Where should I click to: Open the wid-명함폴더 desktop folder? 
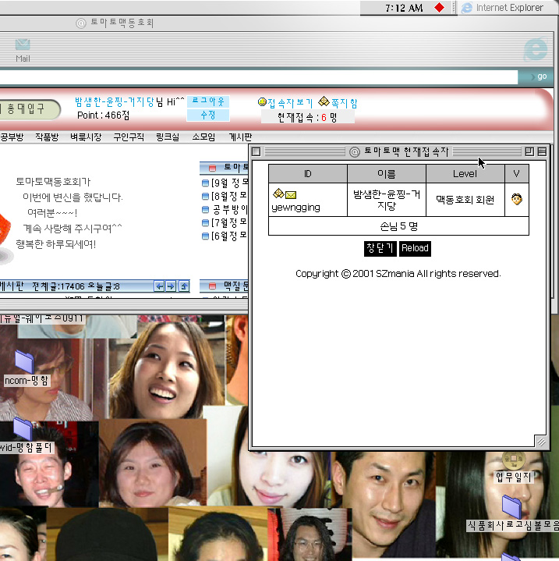[23, 429]
